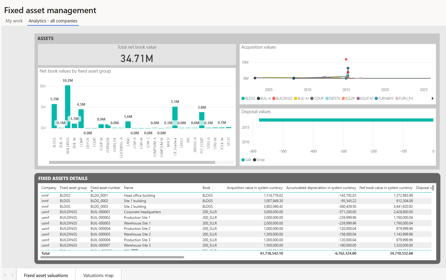The image size is (446, 280).
Task: Select the BLDG_0002 asset number cell
Action: (x=99, y=201)
